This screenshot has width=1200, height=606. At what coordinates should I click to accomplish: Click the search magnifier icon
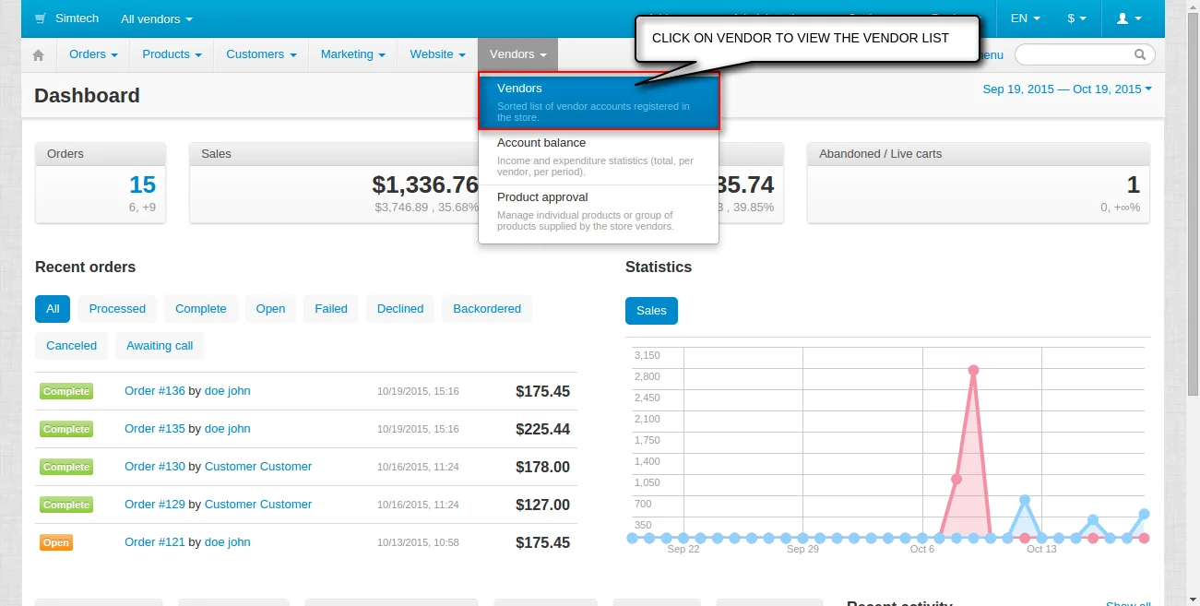coord(1140,54)
